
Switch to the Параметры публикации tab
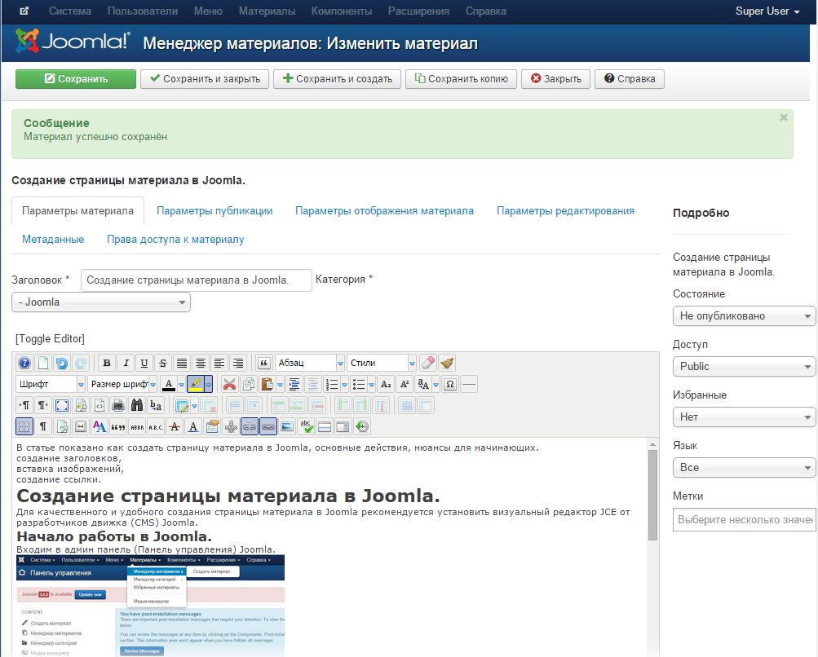coord(214,210)
